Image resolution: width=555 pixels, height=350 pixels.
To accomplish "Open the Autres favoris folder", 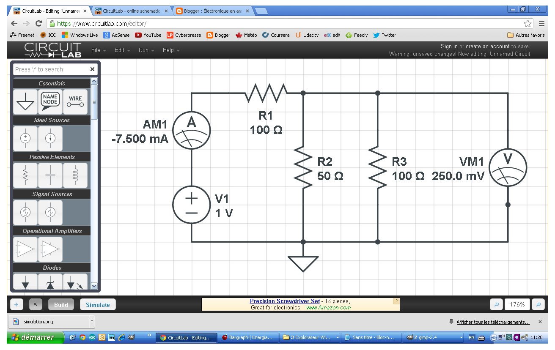I will 526,35.
